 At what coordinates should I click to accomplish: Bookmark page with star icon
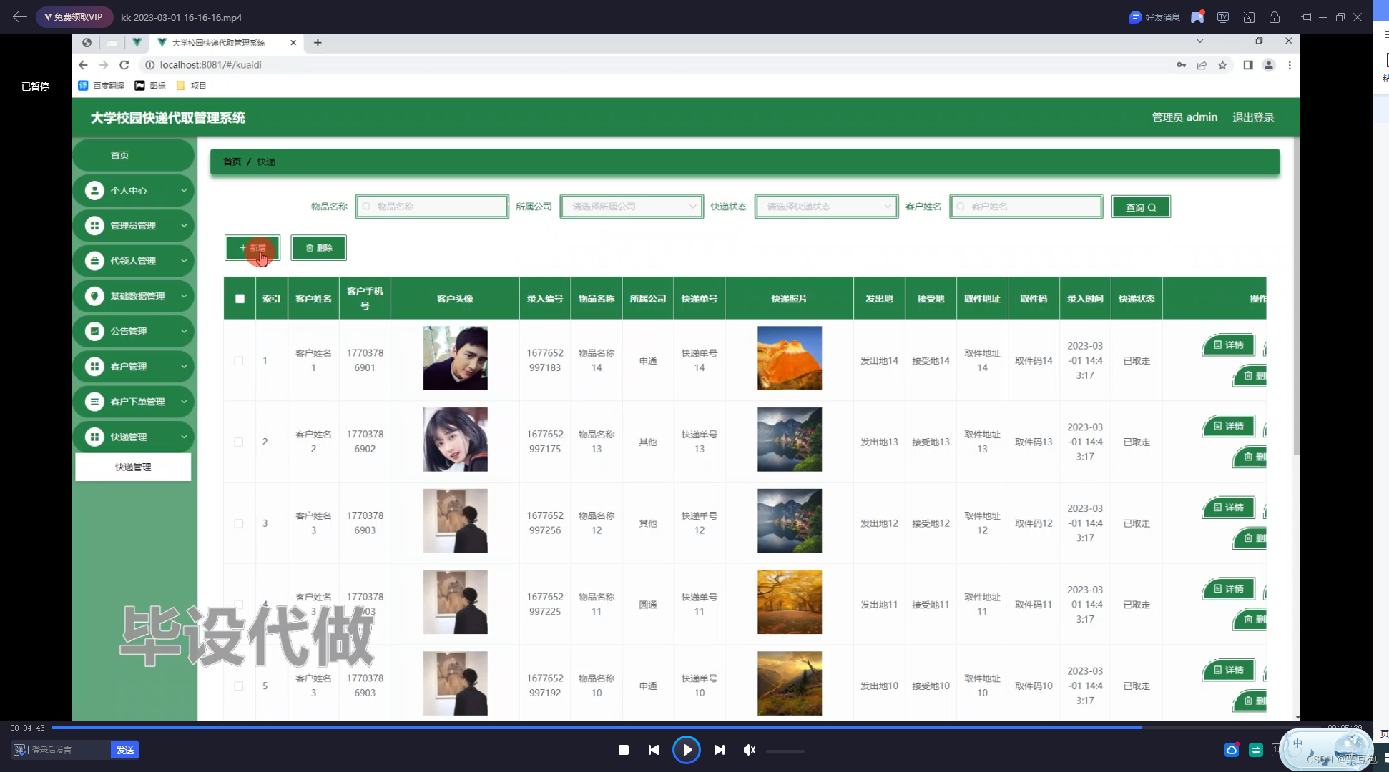pos(1222,65)
